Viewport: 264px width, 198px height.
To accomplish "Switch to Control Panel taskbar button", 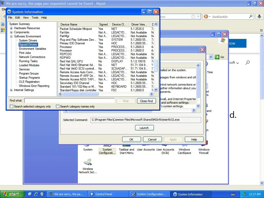I will click(109, 194).
